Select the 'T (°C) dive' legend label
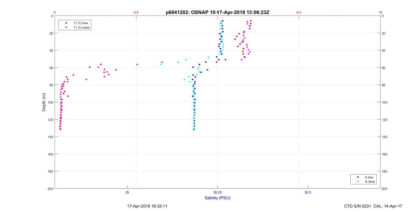Image resolution: width=420 pixels, height=212 pixels. click(x=80, y=23)
